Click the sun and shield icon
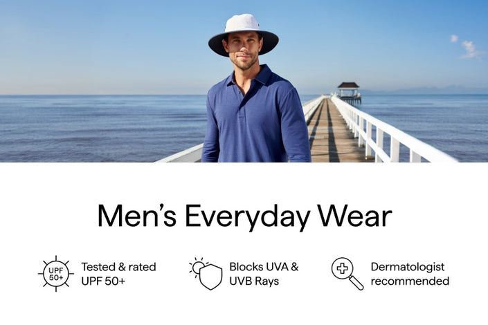The image size is (488, 325). click(x=206, y=274)
